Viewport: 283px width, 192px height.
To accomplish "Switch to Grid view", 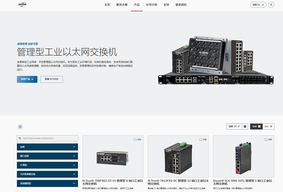I will click(256, 127).
